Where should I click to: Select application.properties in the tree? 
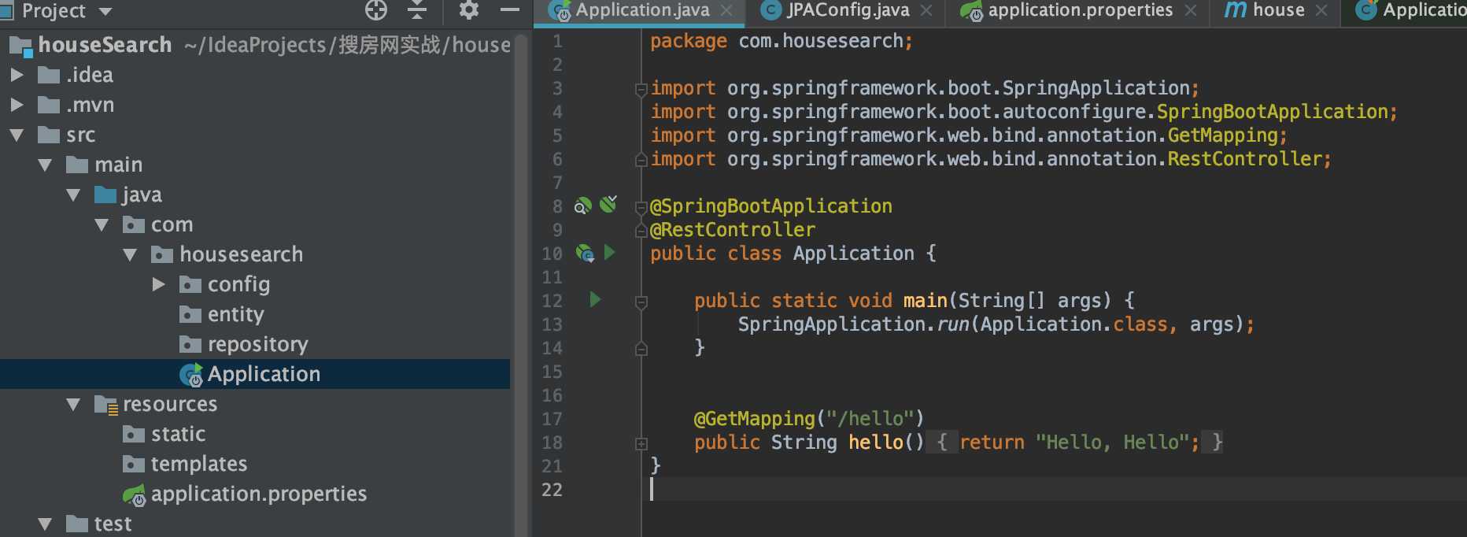(x=255, y=494)
